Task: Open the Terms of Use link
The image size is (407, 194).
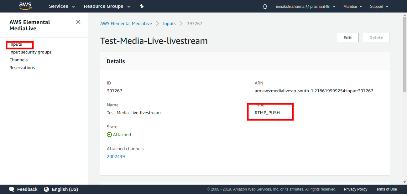Action: click(386, 189)
